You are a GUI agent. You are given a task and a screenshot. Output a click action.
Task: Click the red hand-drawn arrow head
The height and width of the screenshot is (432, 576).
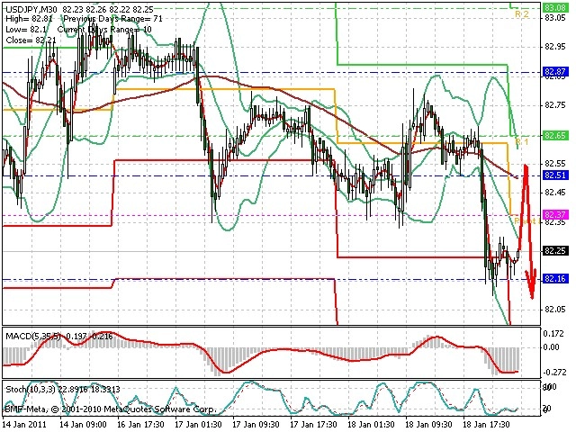coord(531,283)
